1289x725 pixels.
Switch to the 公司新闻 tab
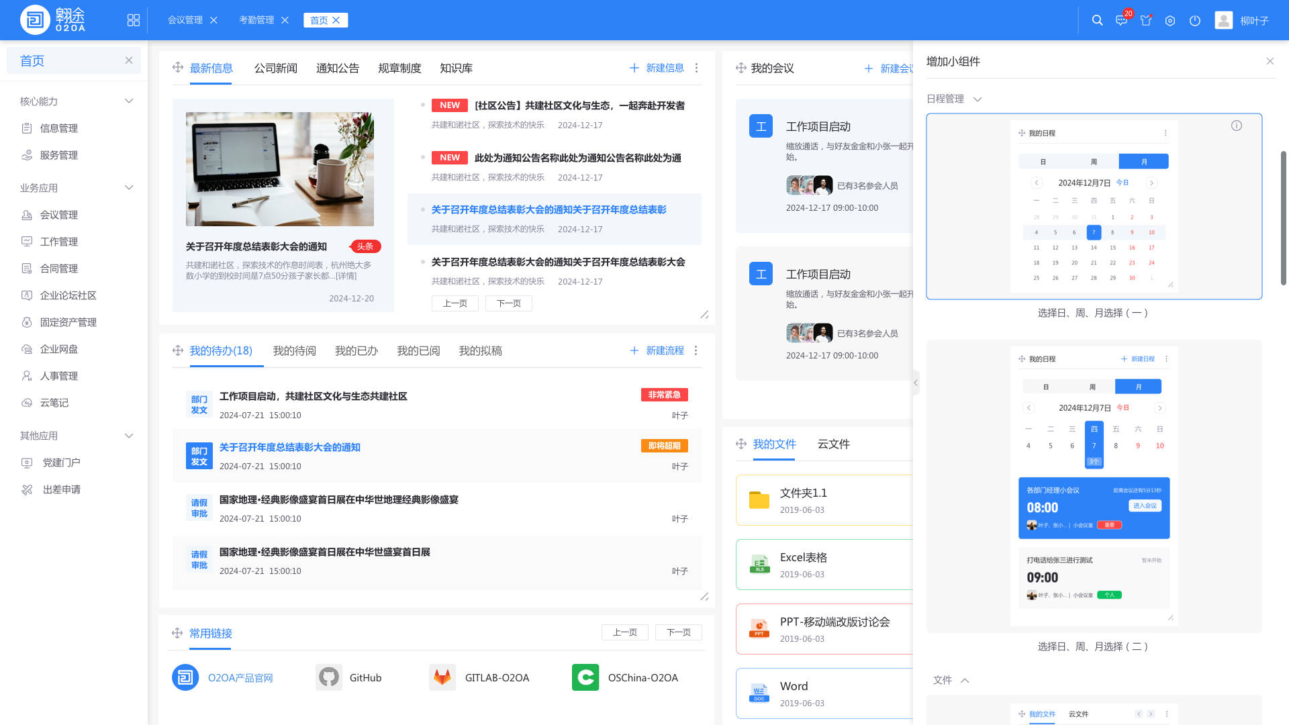[275, 68]
